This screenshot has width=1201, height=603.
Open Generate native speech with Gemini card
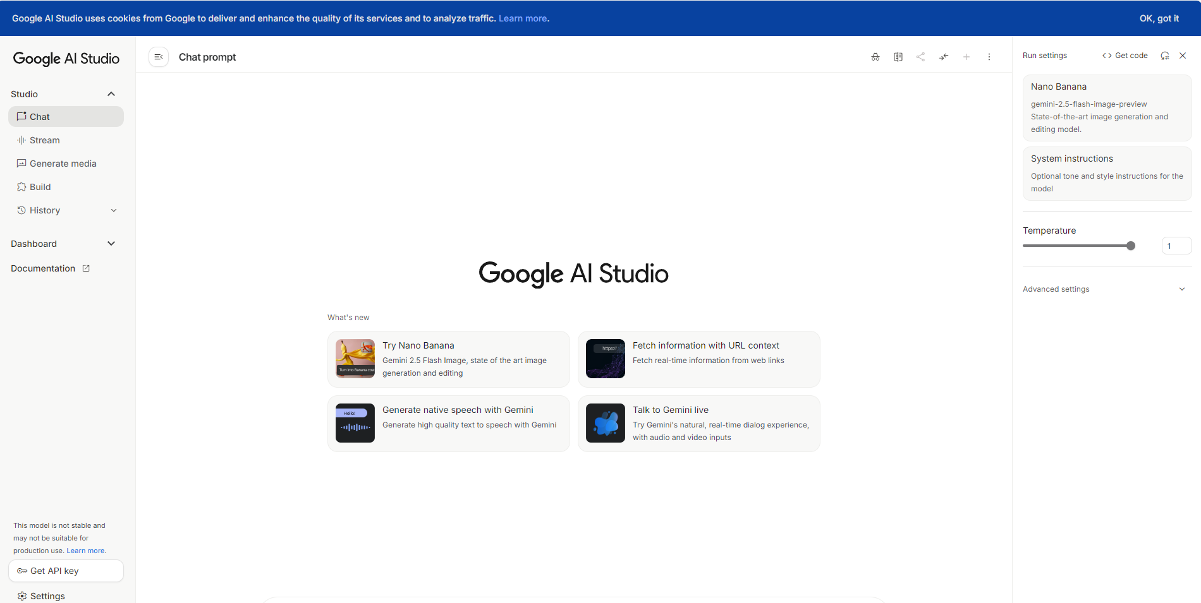[x=449, y=424]
